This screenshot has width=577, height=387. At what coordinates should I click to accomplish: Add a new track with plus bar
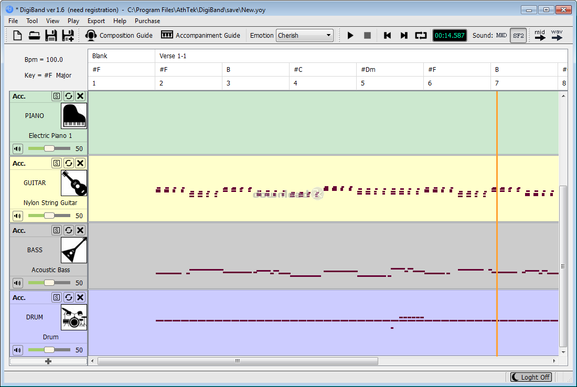[x=48, y=361]
